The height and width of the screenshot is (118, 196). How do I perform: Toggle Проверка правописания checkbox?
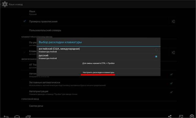[24, 21]
